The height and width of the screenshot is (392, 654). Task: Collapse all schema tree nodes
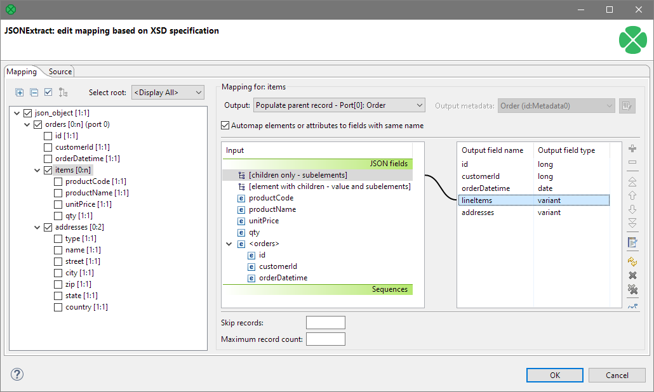[34, 93]
